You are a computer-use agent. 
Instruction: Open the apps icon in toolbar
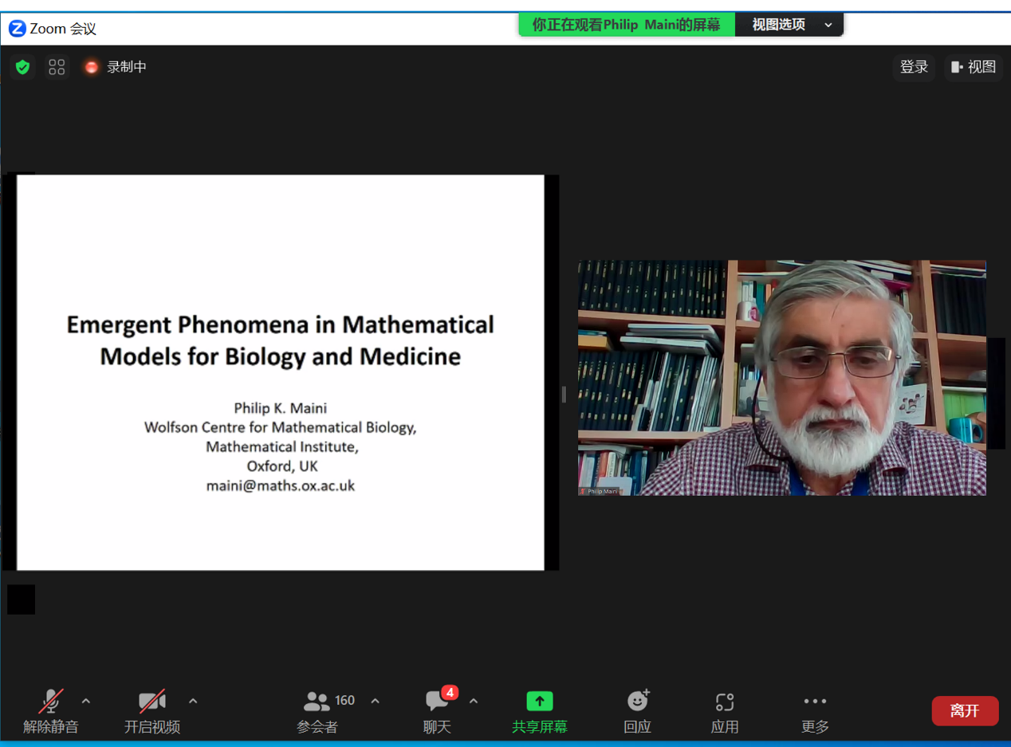[724, 702]
